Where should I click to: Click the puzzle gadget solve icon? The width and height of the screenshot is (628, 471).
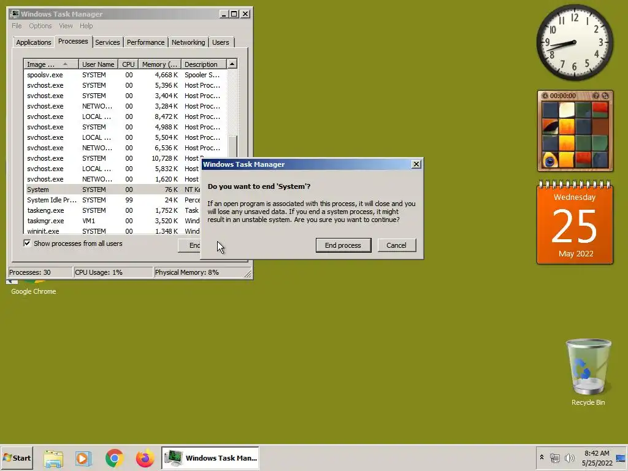click(x=605, y=96)
